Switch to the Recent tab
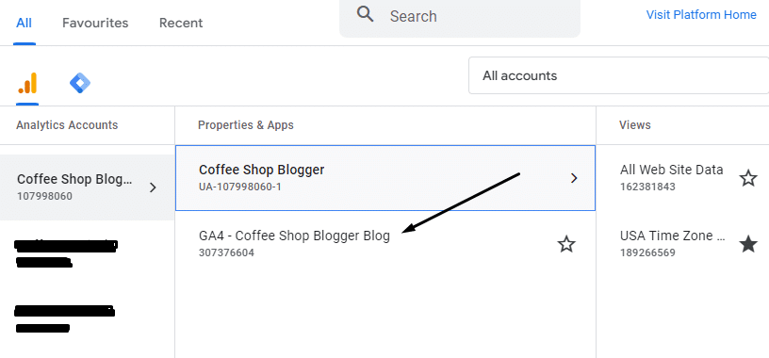The width and height of the screenshot is (769, 358). pyautogui.click(x=181, y=23)
